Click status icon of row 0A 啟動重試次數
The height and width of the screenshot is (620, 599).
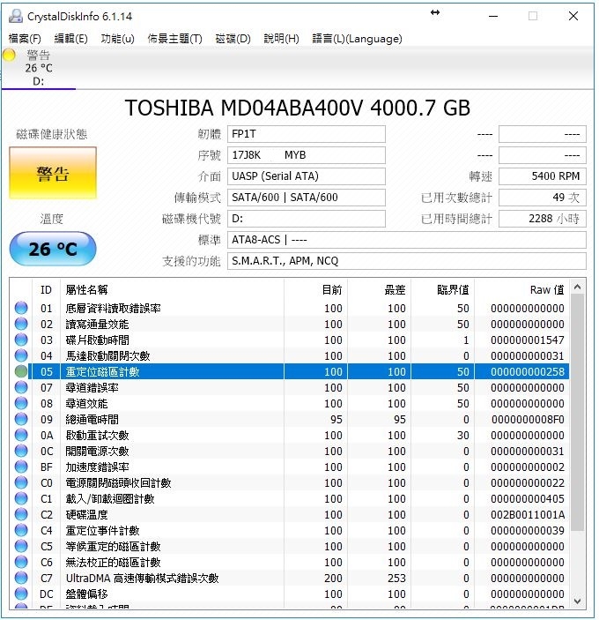pyautogui.click(x=21, y=435)
